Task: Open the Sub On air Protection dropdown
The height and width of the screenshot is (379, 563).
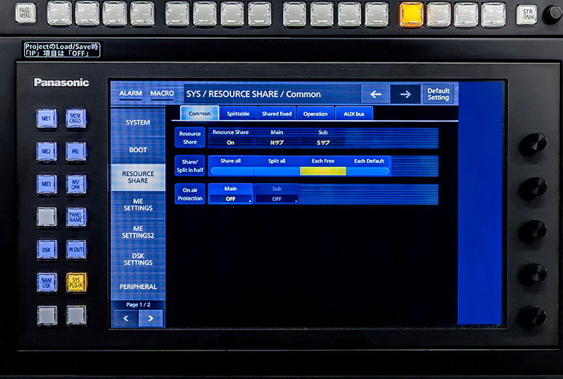Action: (x=276, y=198)
